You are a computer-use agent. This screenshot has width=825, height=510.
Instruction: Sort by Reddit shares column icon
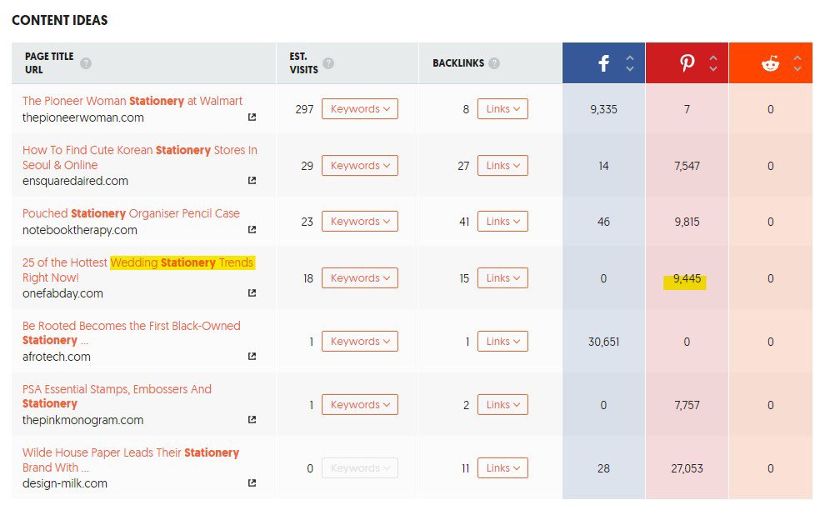[x=770, y=63]
